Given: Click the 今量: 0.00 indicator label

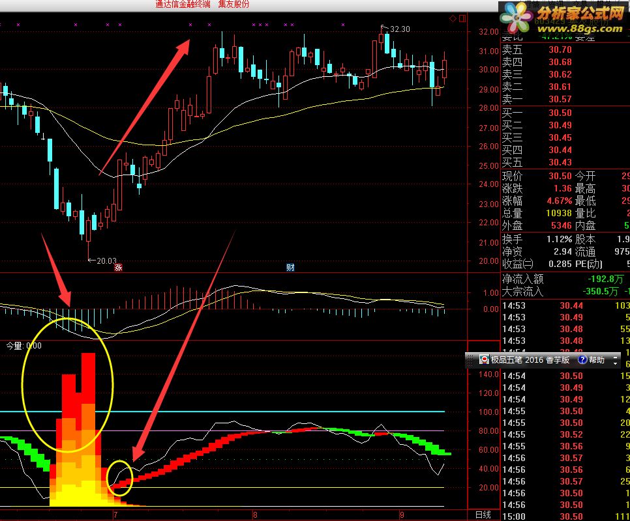Looking at the screenshot, I should pyautogui.click(x=23, y=346).
